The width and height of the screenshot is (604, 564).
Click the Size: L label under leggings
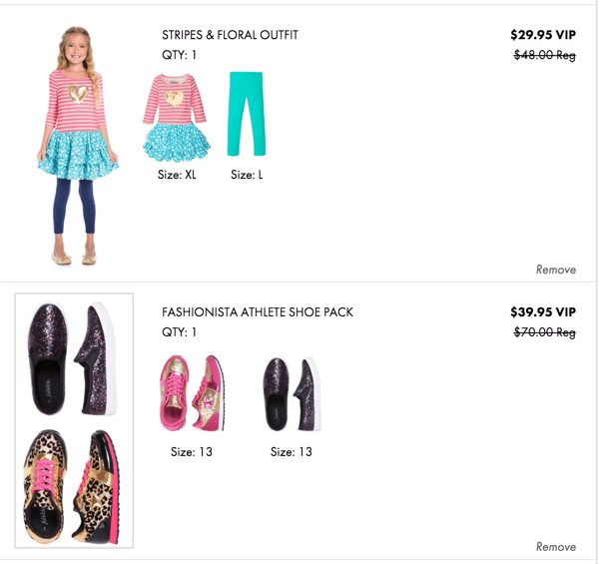click(x=247, y=175)
